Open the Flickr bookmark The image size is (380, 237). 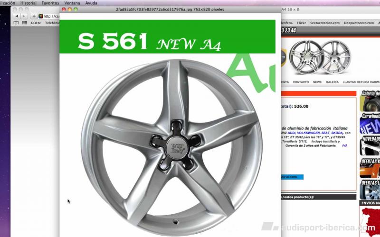(x=301, y=23)
